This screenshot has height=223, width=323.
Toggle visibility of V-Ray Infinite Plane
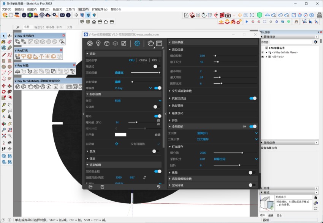(x=263, y=53)
